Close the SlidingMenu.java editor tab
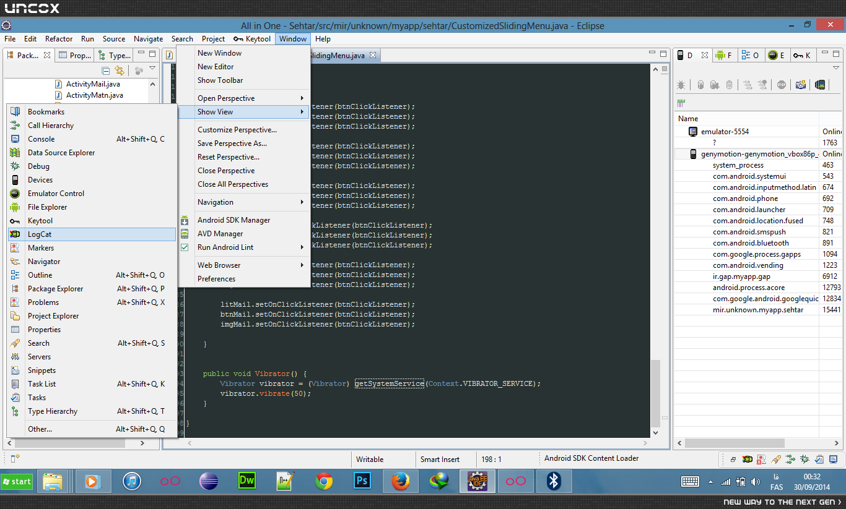 pos(373,55)
